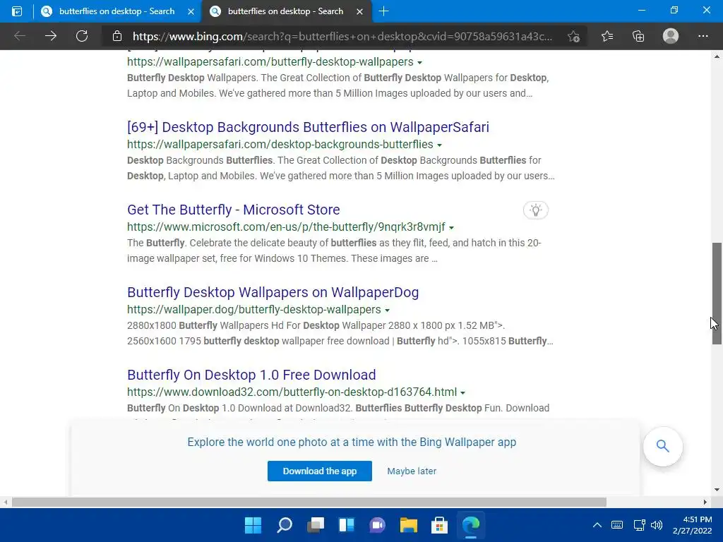Image resolution: width=723 pixels, height=542 pixels.
Task: Click the scroll up arrow
Action: point(717,56)
